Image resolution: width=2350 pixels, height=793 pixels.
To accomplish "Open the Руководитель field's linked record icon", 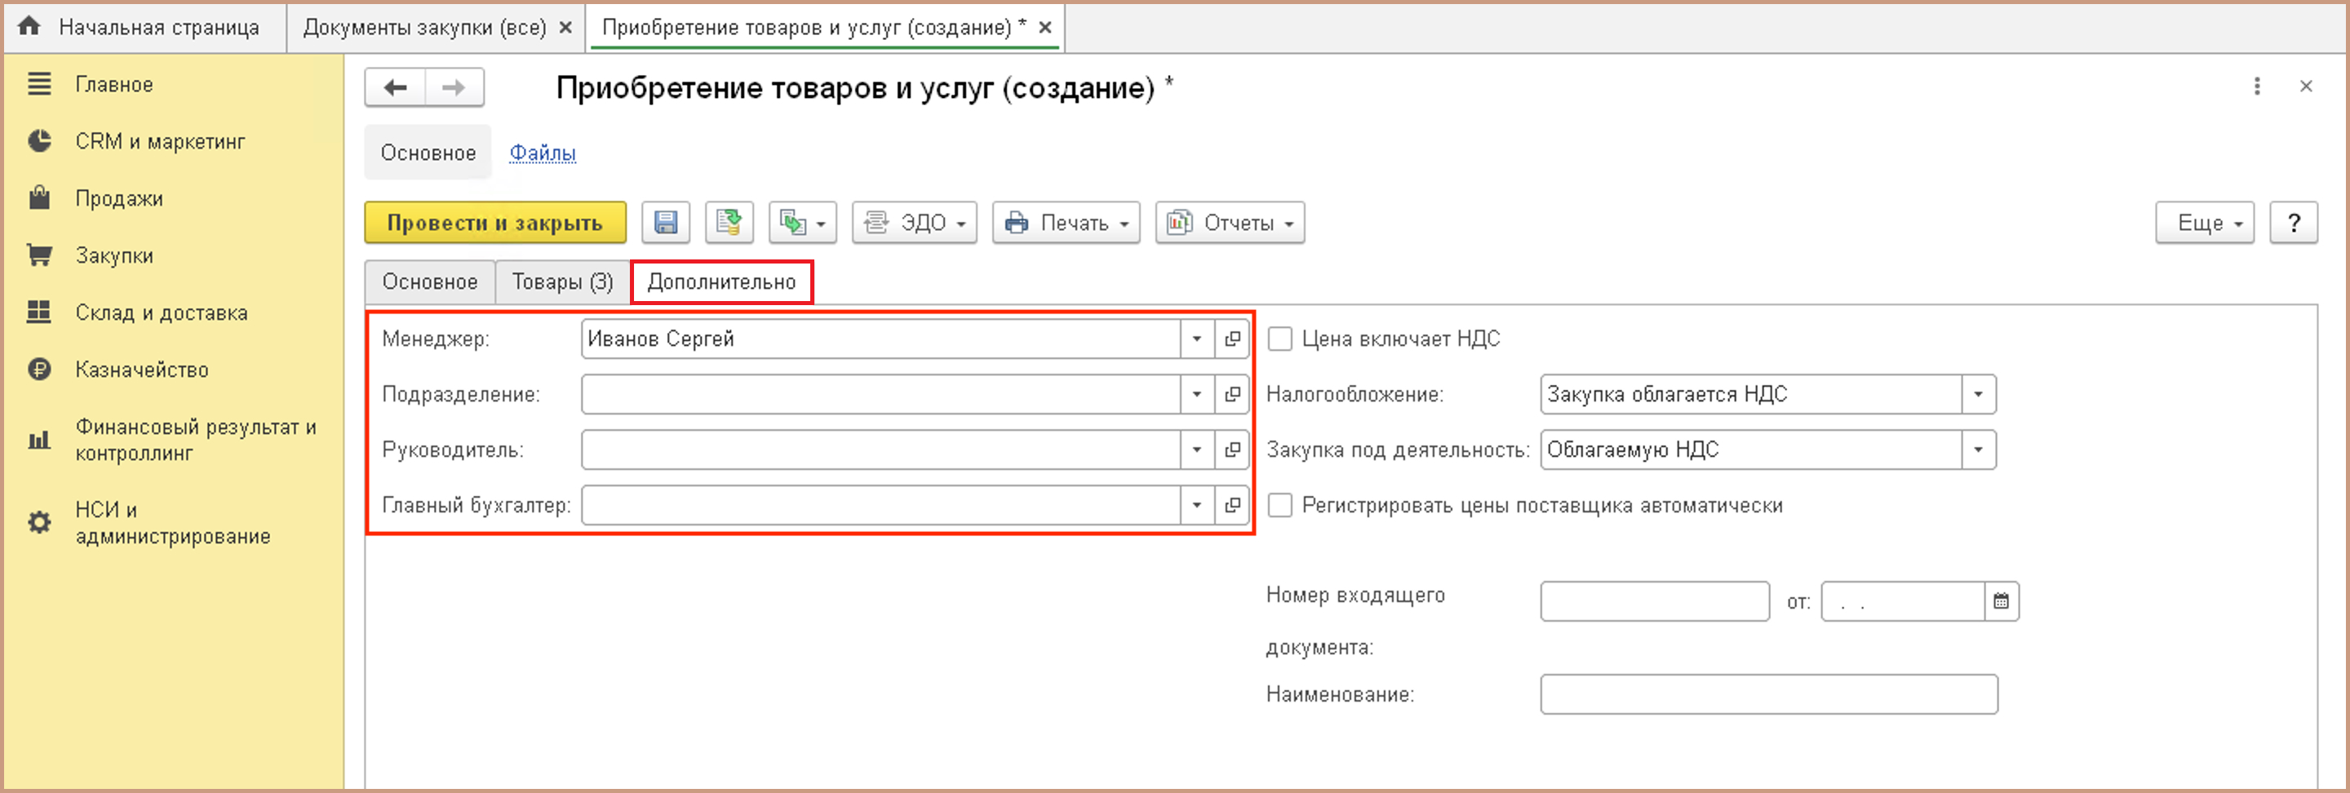I will [x=1231, y=450].
